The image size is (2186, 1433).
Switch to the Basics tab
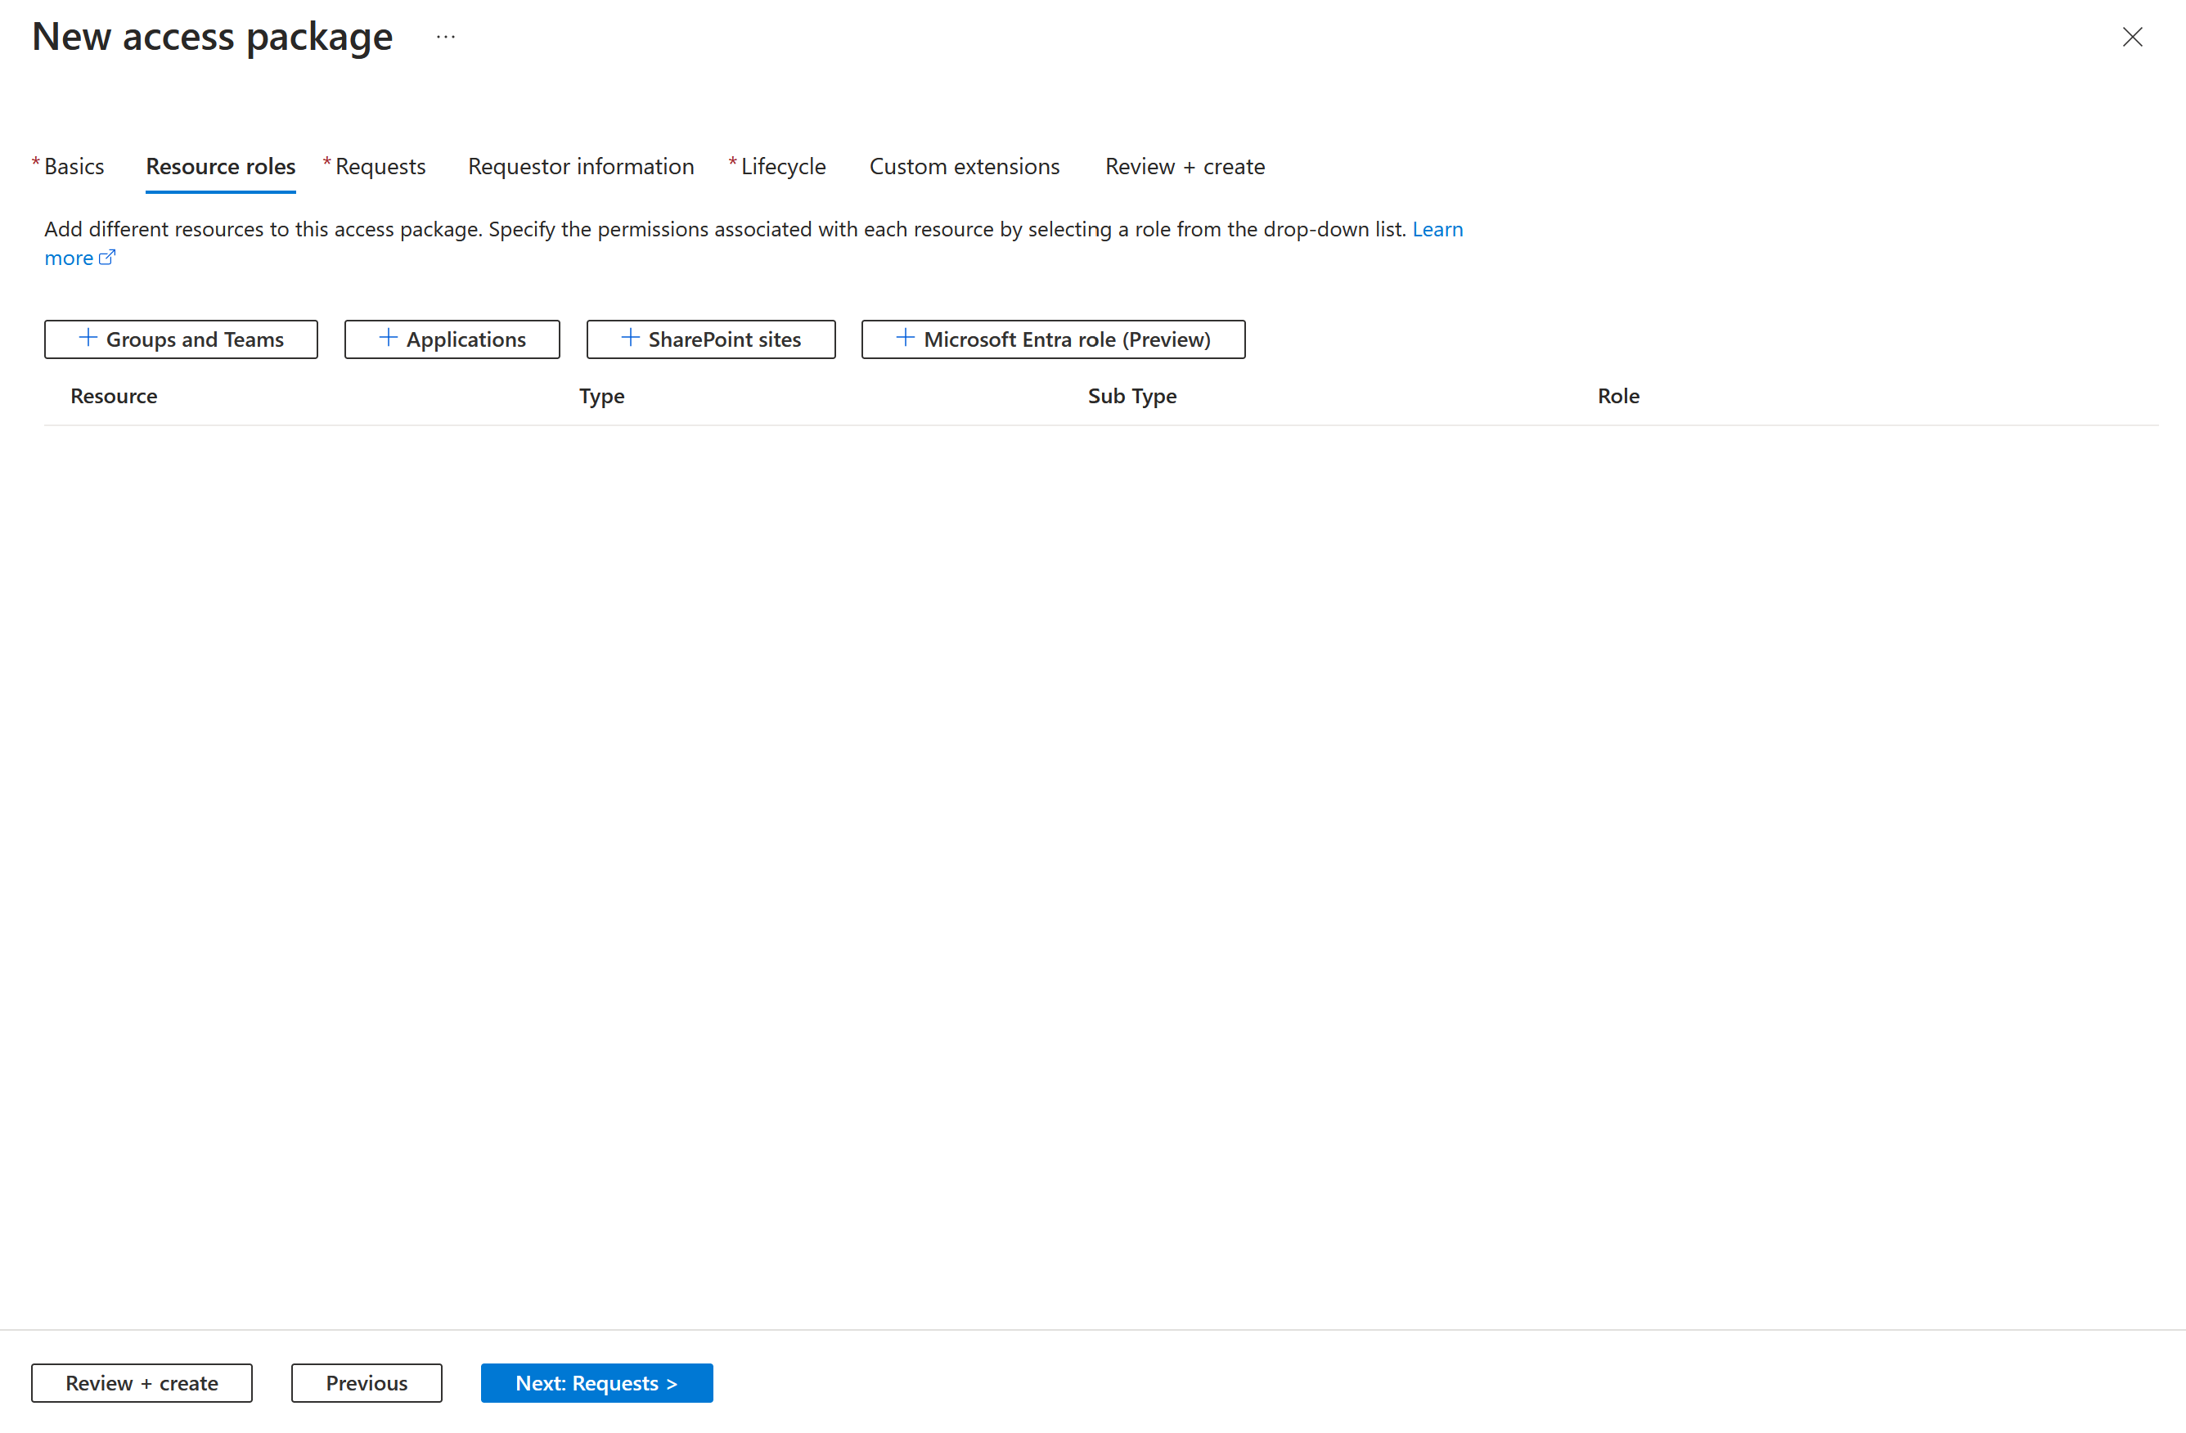74,164
